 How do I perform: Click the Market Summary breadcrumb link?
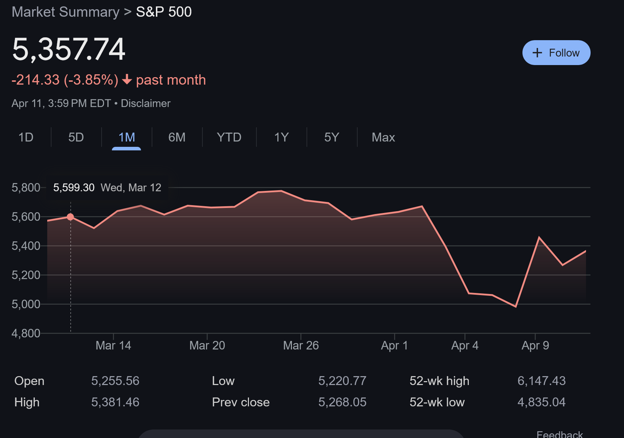click(x=66, y=12)
